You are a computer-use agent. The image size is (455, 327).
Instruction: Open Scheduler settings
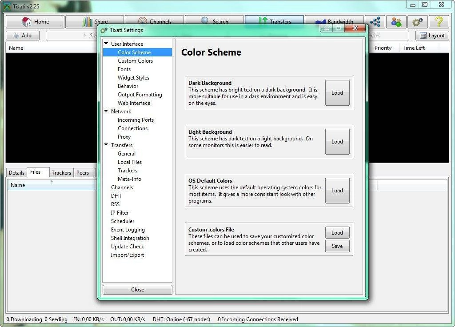[x=123, y=221]
